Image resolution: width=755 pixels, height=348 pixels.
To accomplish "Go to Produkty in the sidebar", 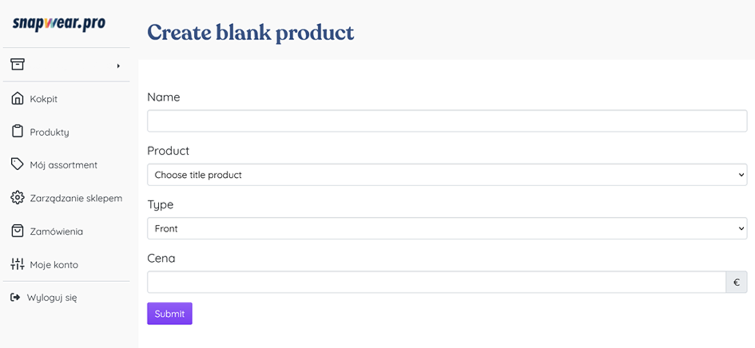I will [49, 132].
